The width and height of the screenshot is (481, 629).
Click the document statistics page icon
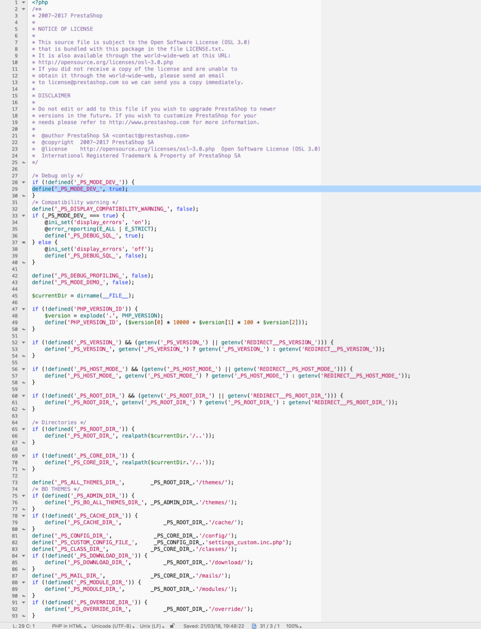(x=254, y=626)
